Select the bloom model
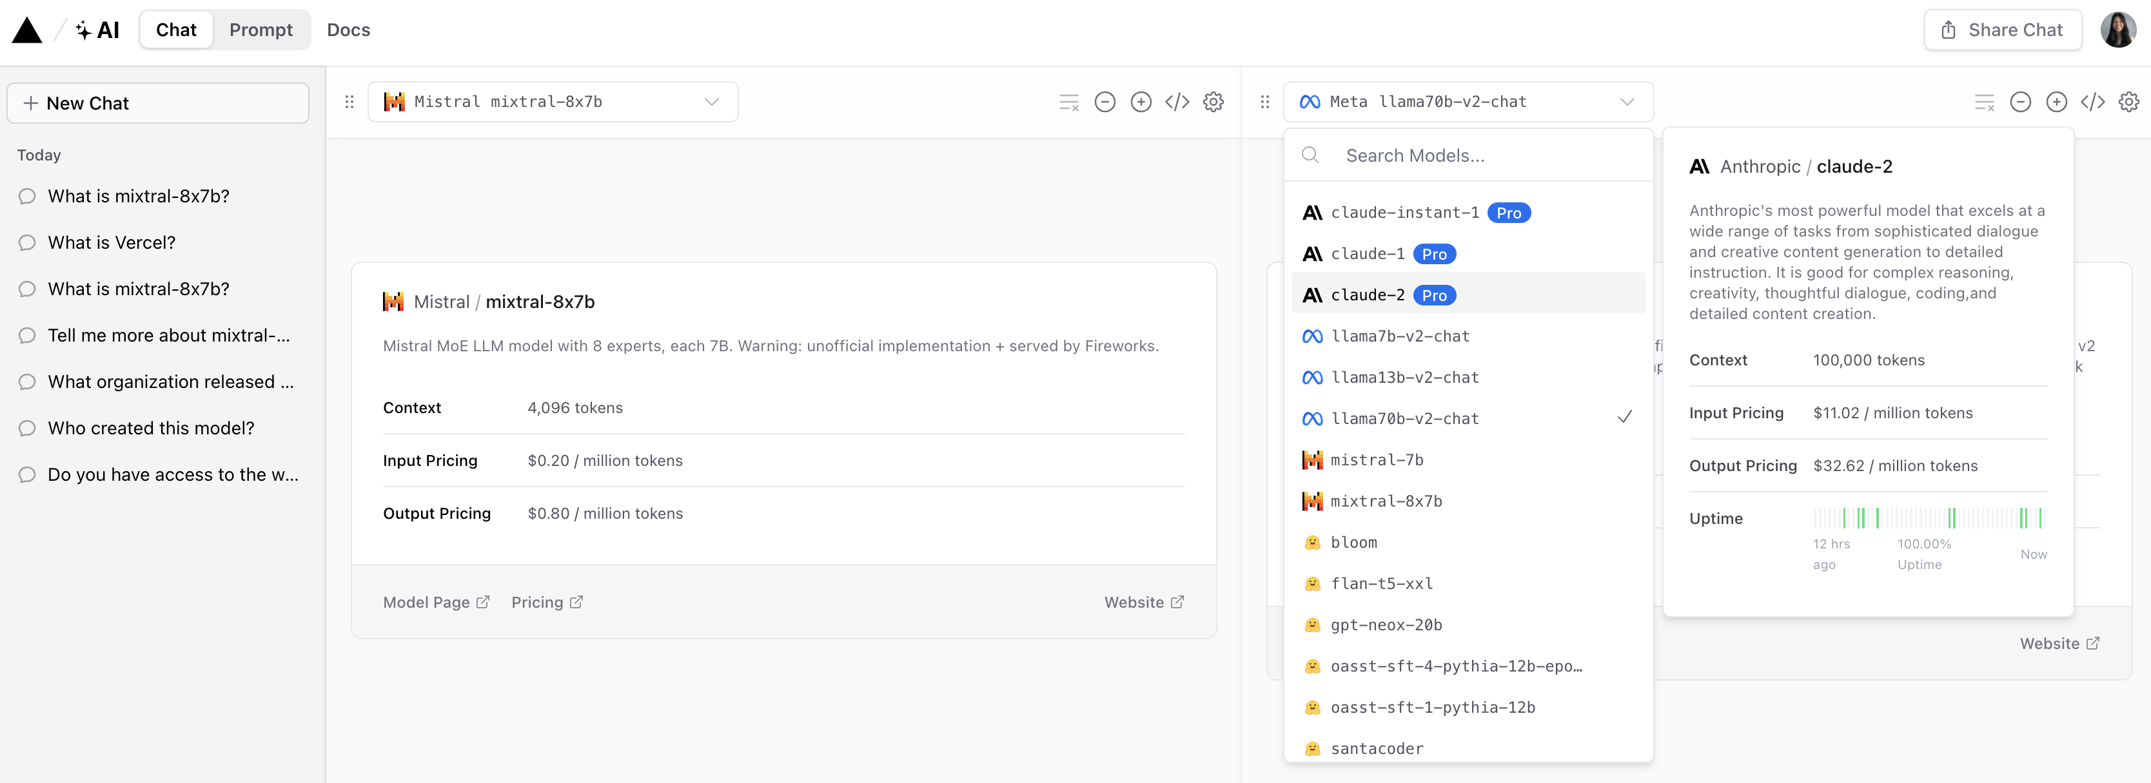The image size is (2151, 783). pos(1468,543)
